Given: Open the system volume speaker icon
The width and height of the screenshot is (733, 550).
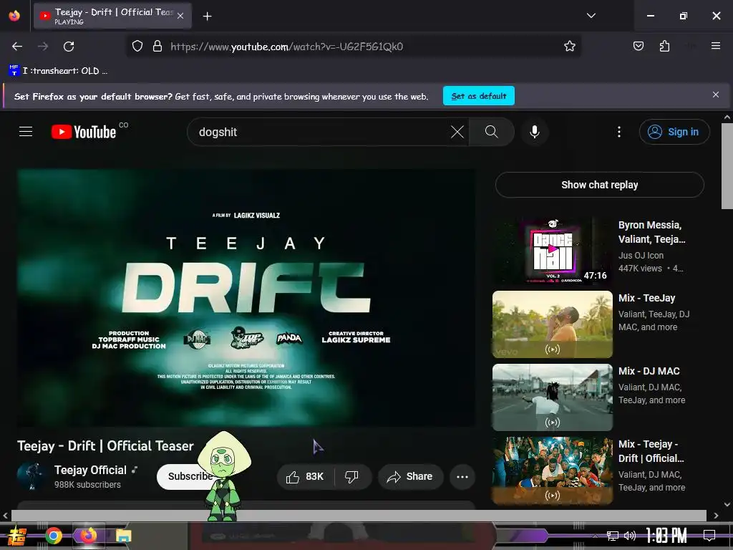Looking at the screenshot, I should click(630, 536).
